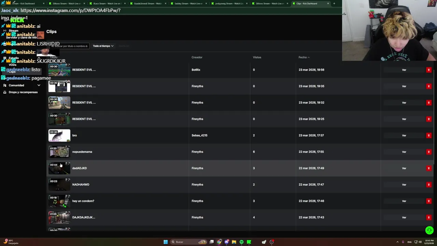Delete the clip dated 23 mar 2026, 19:35
Viewport: 437px width, 246px height.
pyautogui.click(x=428, y=86)
